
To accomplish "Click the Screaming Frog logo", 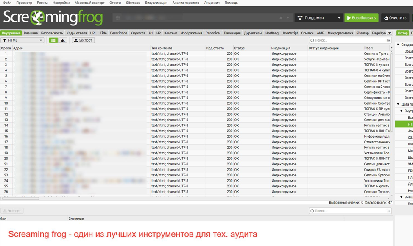I will 53,18.
